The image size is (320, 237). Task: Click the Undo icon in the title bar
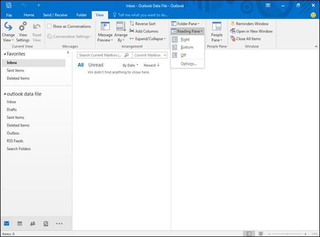click(24, 6)
